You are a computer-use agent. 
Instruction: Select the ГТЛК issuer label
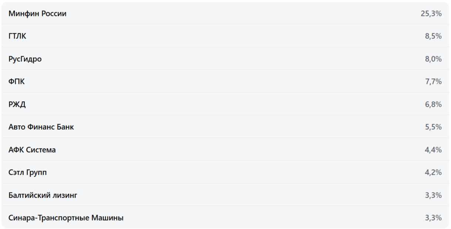tap(17, 36)
